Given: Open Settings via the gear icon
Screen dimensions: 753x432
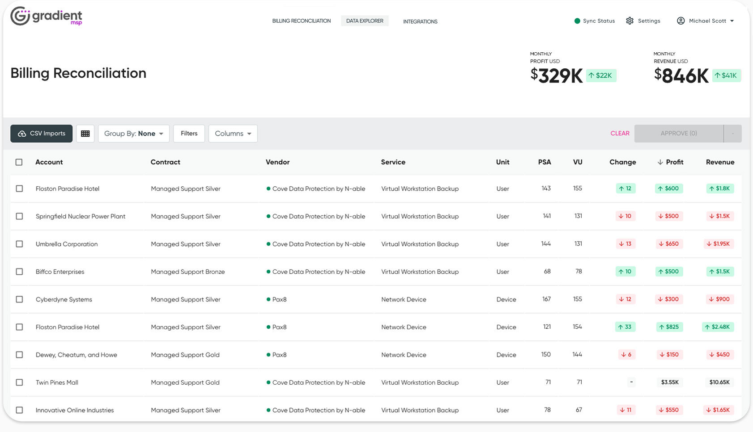Looking at the screenshot, I should pyautogui.click(x=630, y=21).
